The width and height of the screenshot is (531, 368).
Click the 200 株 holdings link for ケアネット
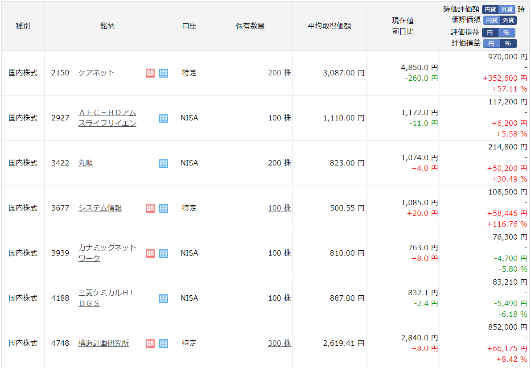[x=280, y=73]
